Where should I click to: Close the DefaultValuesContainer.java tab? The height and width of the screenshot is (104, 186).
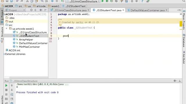point(167,10)
